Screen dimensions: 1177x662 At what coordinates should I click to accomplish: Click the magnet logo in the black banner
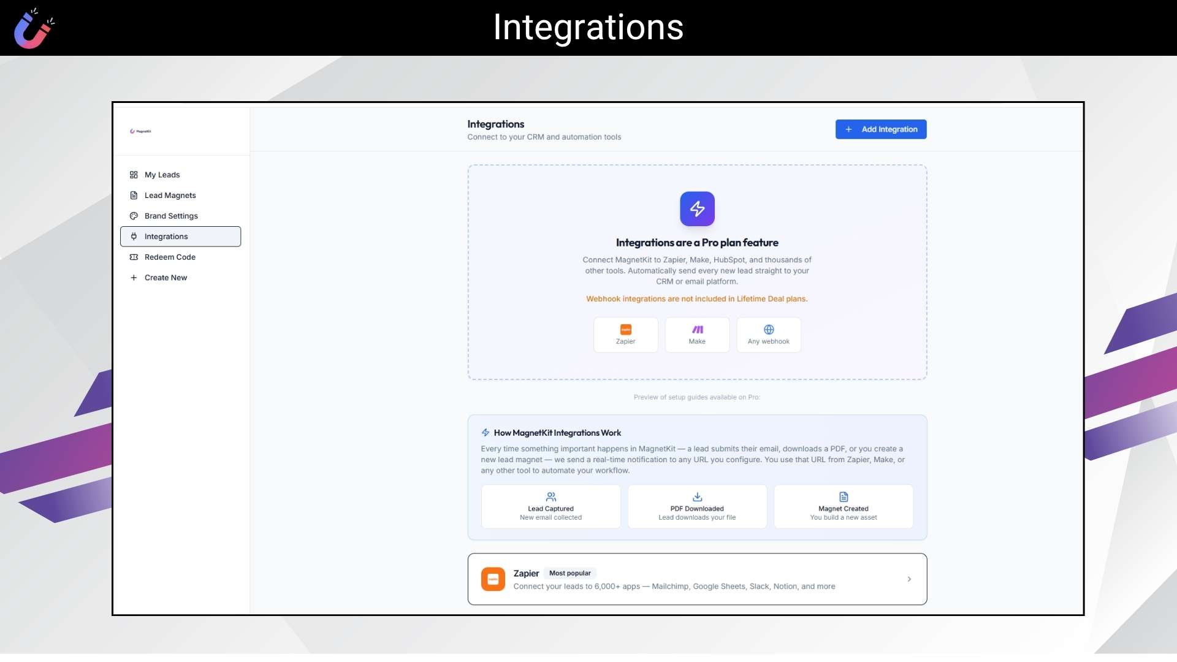[x=34, y=29]
